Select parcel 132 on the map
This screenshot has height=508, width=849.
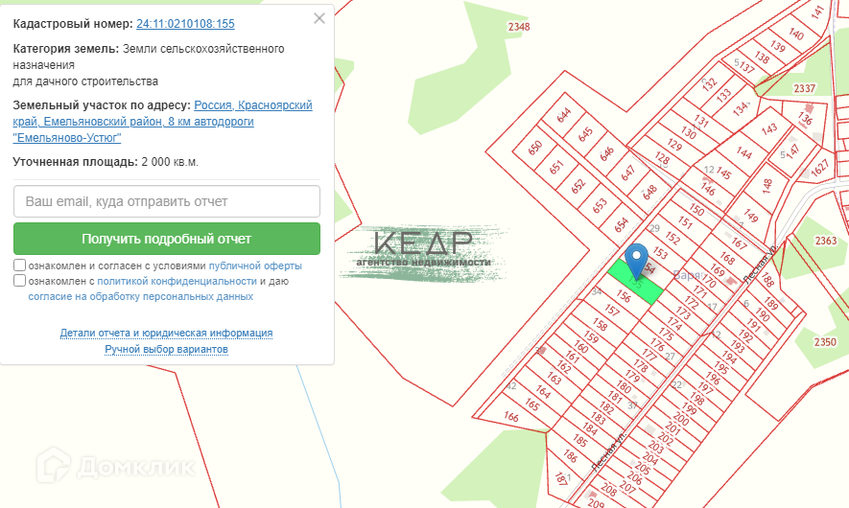pos(709,83)
